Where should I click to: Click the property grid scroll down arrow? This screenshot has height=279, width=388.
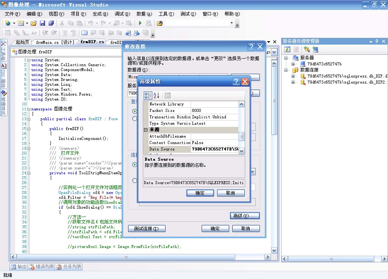pyautogui.click(x=241, y=151)
